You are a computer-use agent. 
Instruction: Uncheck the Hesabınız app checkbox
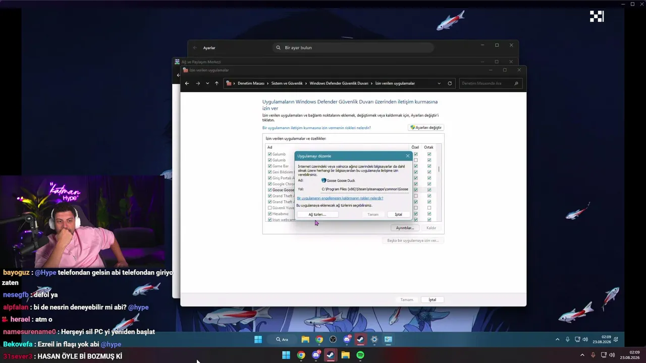(x=270, y=214)
